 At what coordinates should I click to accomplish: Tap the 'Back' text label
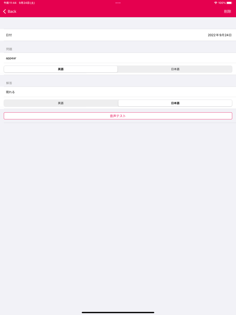point(12,11)
